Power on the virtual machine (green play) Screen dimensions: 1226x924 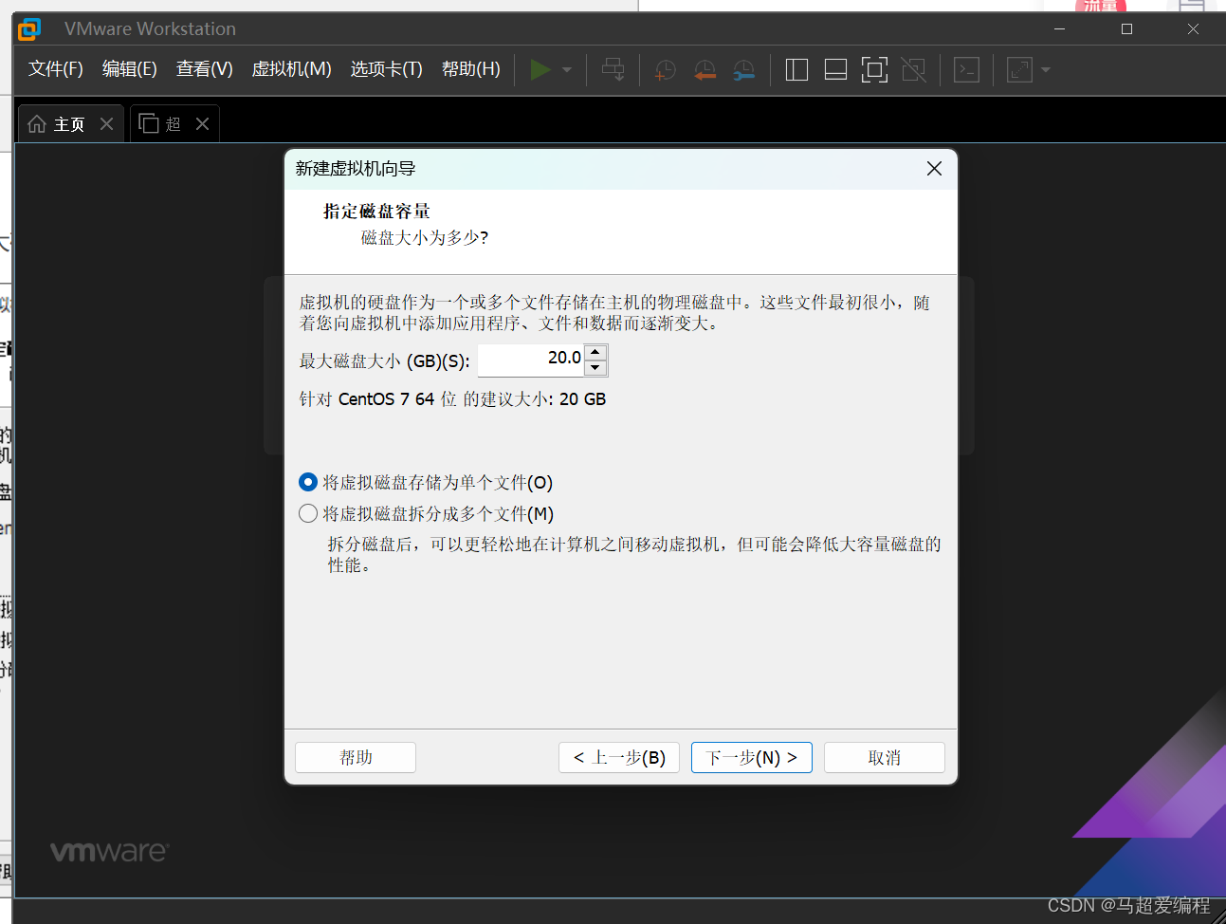[540, 69]
